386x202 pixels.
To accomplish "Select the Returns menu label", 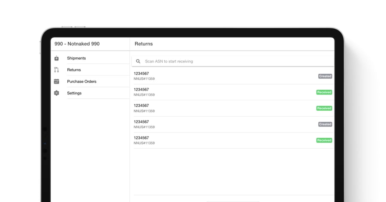I will [x=74, y=70].
